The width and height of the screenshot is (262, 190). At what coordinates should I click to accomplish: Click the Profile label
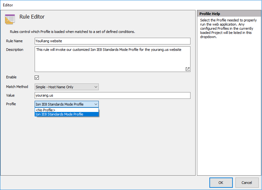[11, 104]
